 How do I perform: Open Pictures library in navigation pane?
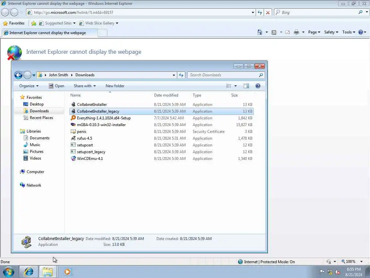click(x=36, y=152)
